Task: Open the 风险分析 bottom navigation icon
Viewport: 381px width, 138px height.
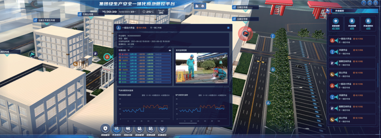Action: pos(128,129)
